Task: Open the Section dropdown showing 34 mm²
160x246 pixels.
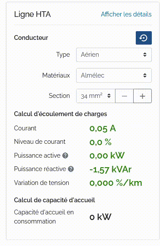Action: tap(96, 96)
